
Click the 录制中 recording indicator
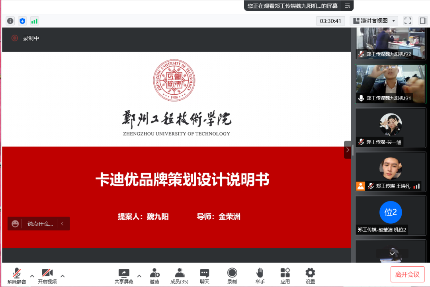[x=25, y=38]
